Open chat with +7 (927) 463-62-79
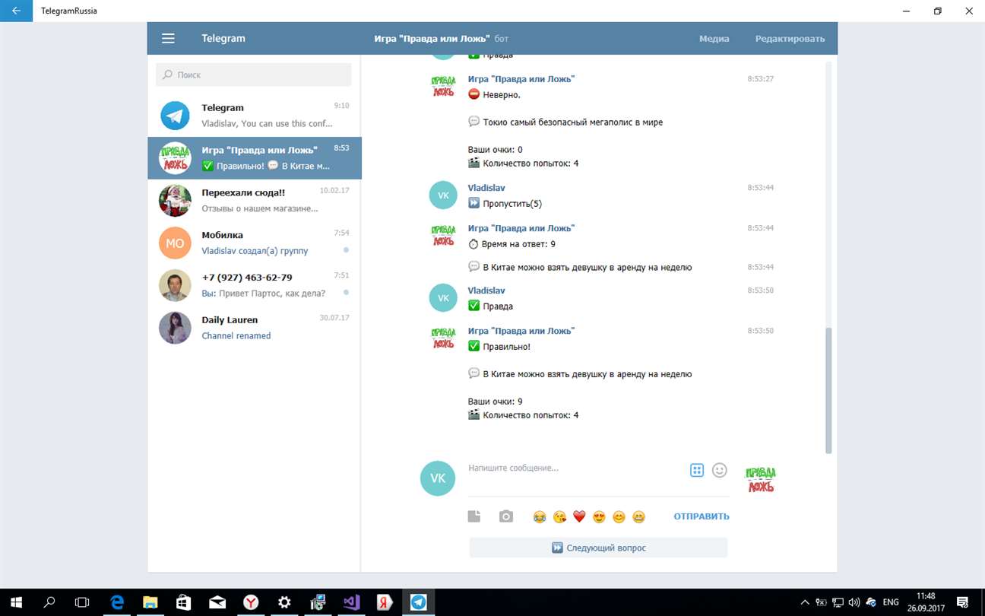Viewport: 985px width, 616px height. pyautogui.click(x=255, y=285)
